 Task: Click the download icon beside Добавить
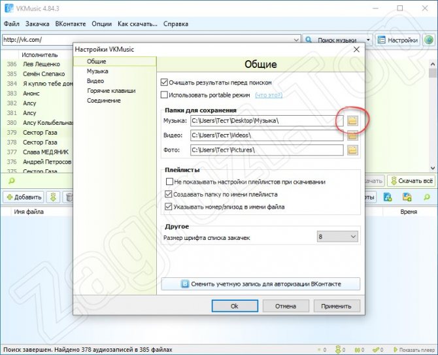(x=53, y=197)
